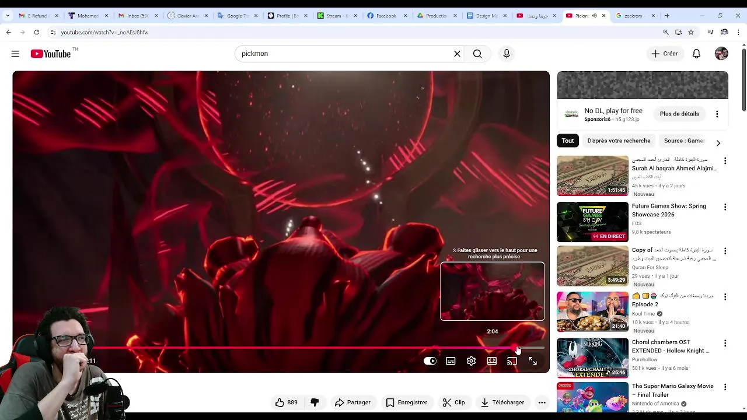The height and width of the screenshot is (420, 747).
Task: Open menu for Surah Al baqrah video
Action: (725, 160)
